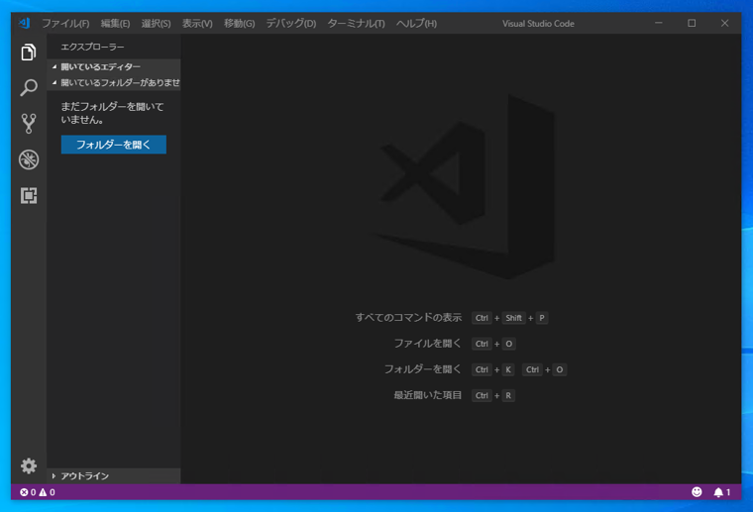Collapse the 開いているエディター section

pos(113,66)
